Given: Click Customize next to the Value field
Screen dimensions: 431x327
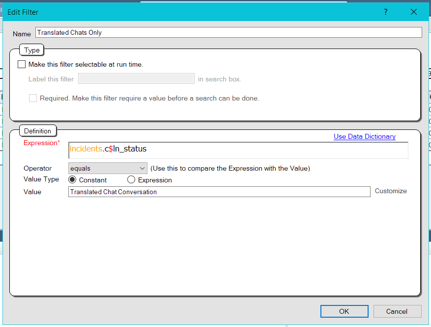Looking at the screenshot, I should [x=391, y=191].
